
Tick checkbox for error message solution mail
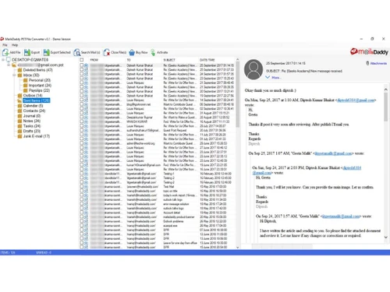tap(82, 204)
